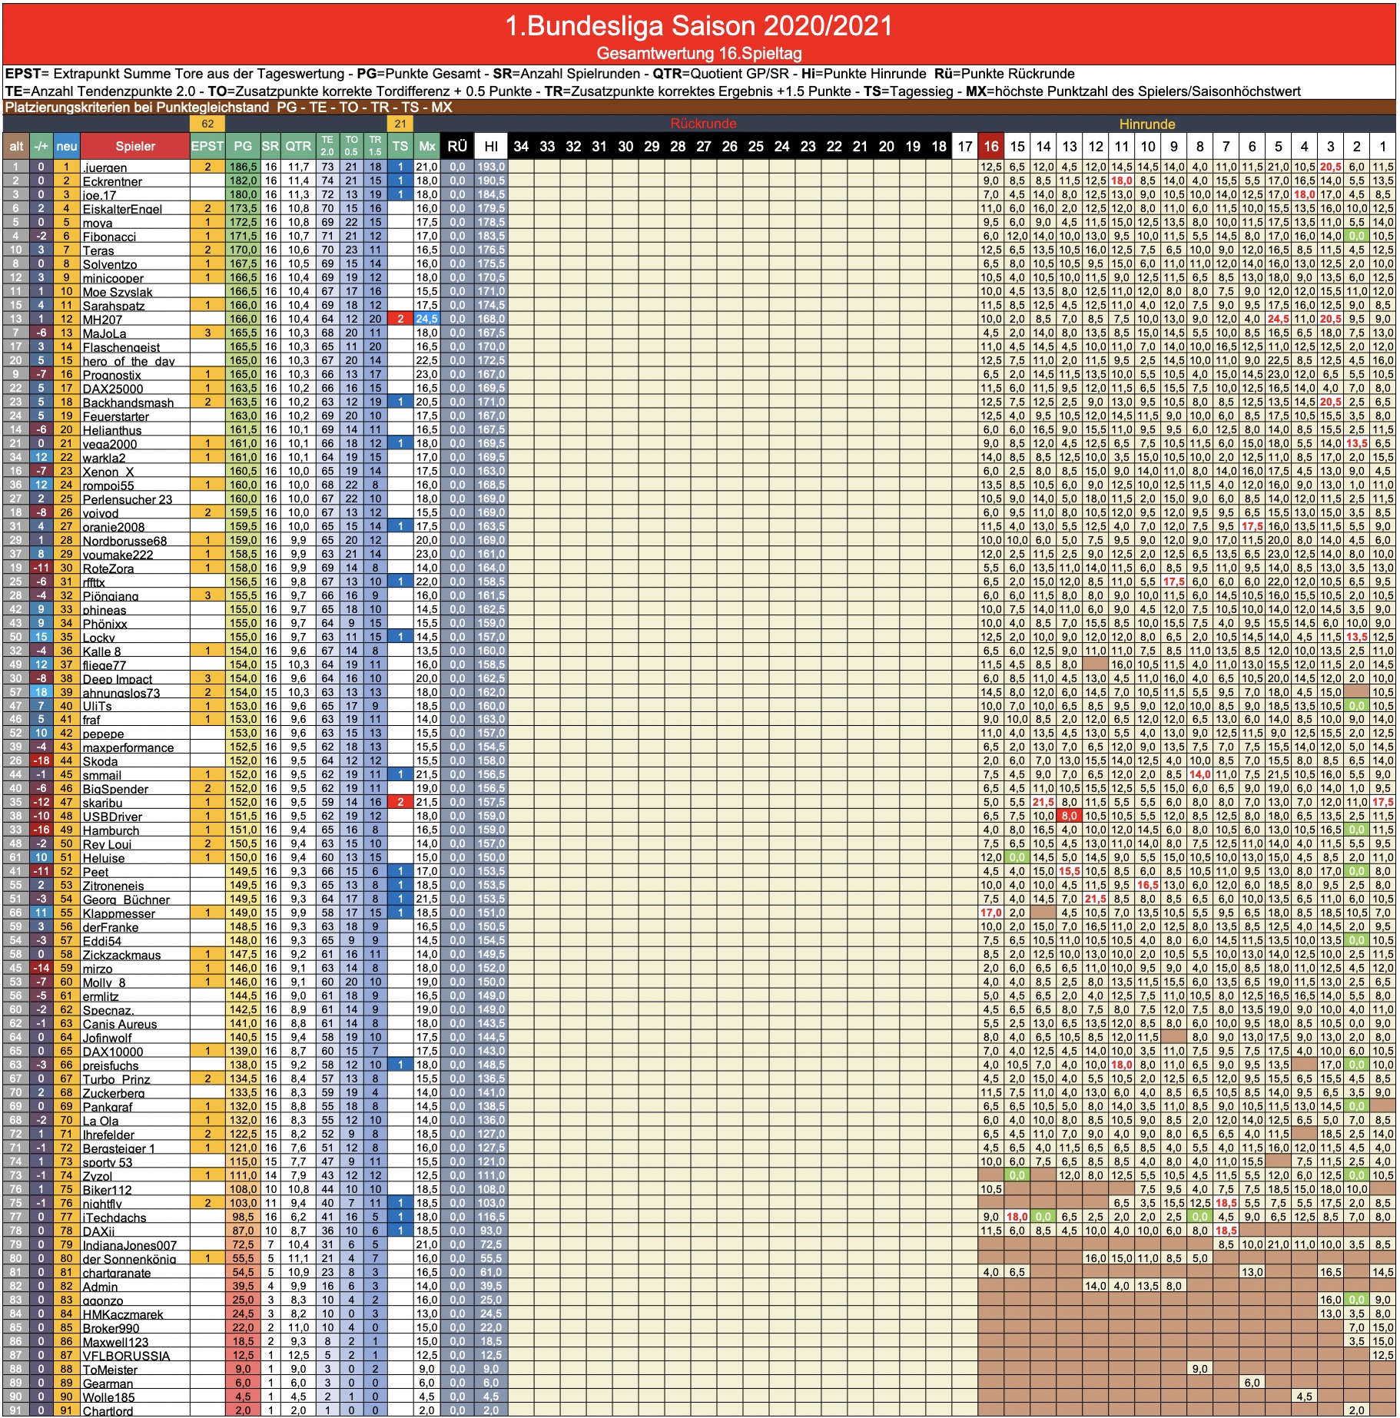Select player name 'Moe Szyslak'
The height and width of the screenshot is (1418, 1400).
click(118, 292)
